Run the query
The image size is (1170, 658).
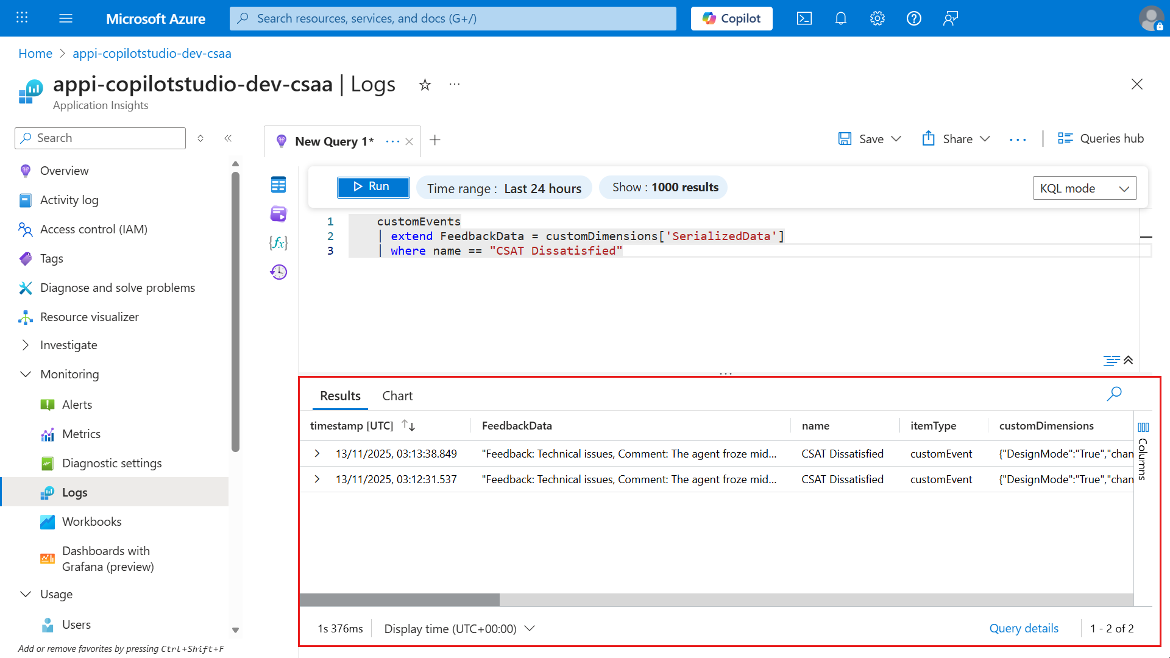tap(373, 187)
